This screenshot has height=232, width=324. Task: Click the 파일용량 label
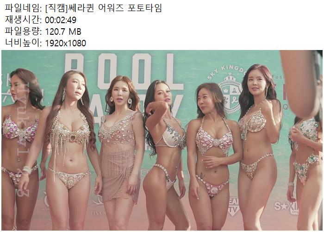[x=23, y=31]
